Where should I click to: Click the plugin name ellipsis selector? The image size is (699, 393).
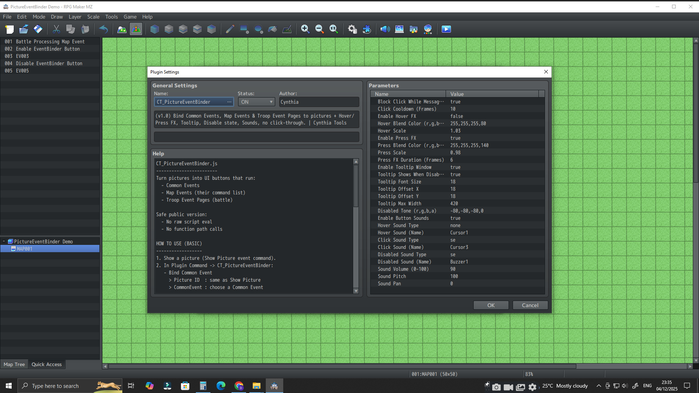229,102
